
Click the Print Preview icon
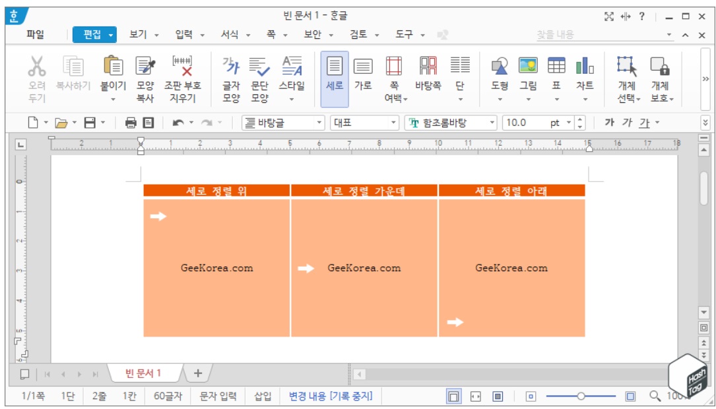click(x=148, y=122)
